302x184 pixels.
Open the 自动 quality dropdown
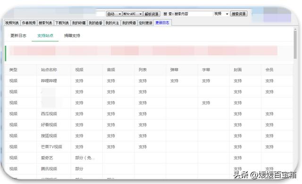click(x=114, y=14)
